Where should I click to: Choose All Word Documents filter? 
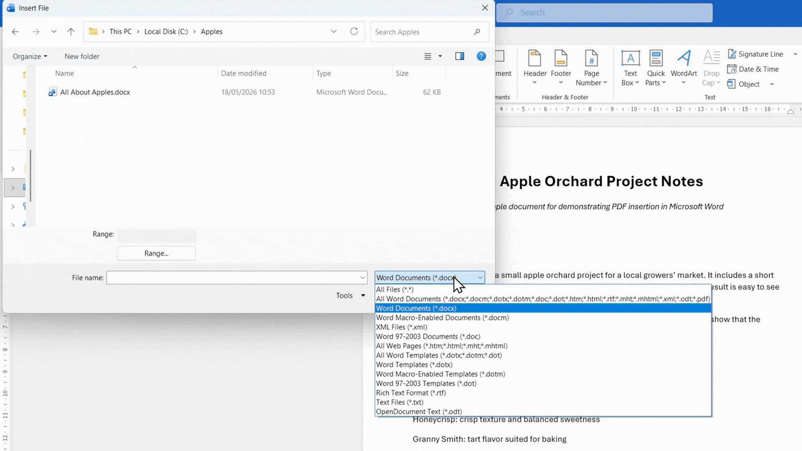tap(543, 299)
